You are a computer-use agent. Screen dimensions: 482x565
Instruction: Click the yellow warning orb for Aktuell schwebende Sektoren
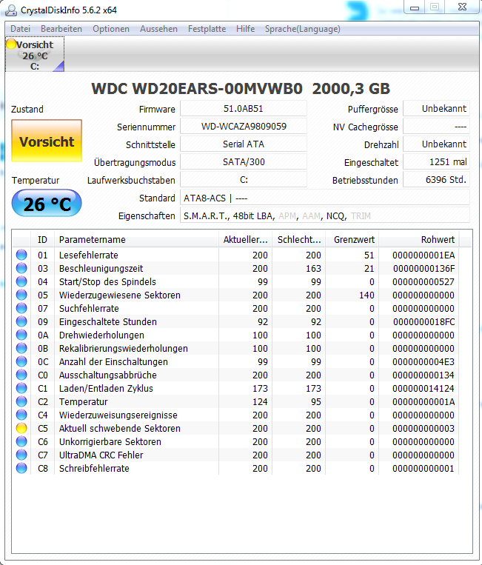21,428
